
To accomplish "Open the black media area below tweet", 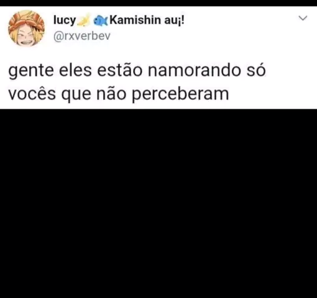I will point(158,204).
